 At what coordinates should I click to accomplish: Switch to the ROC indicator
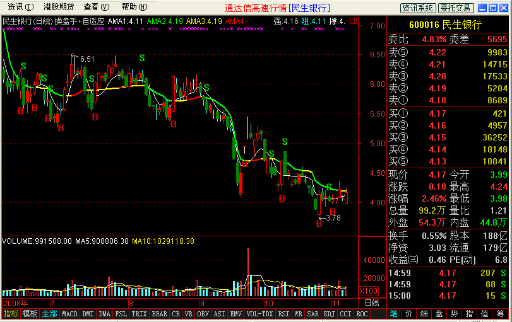pos(362,314)
